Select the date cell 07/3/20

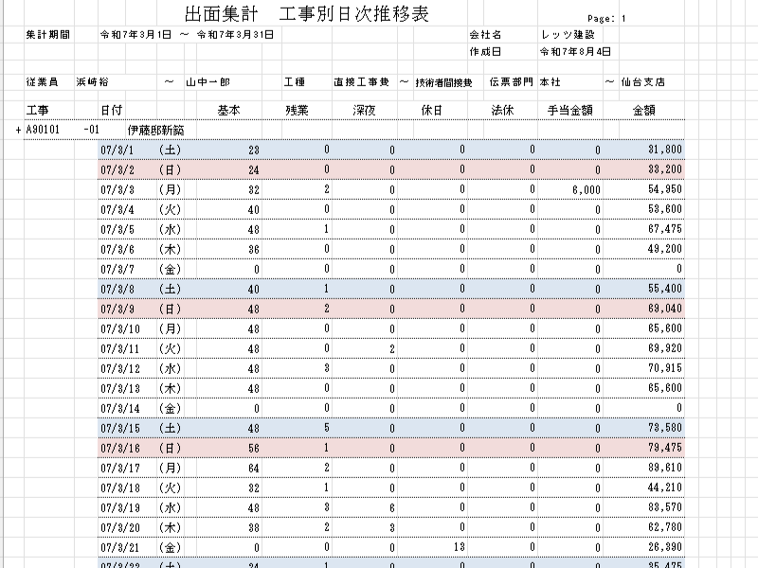120,527
